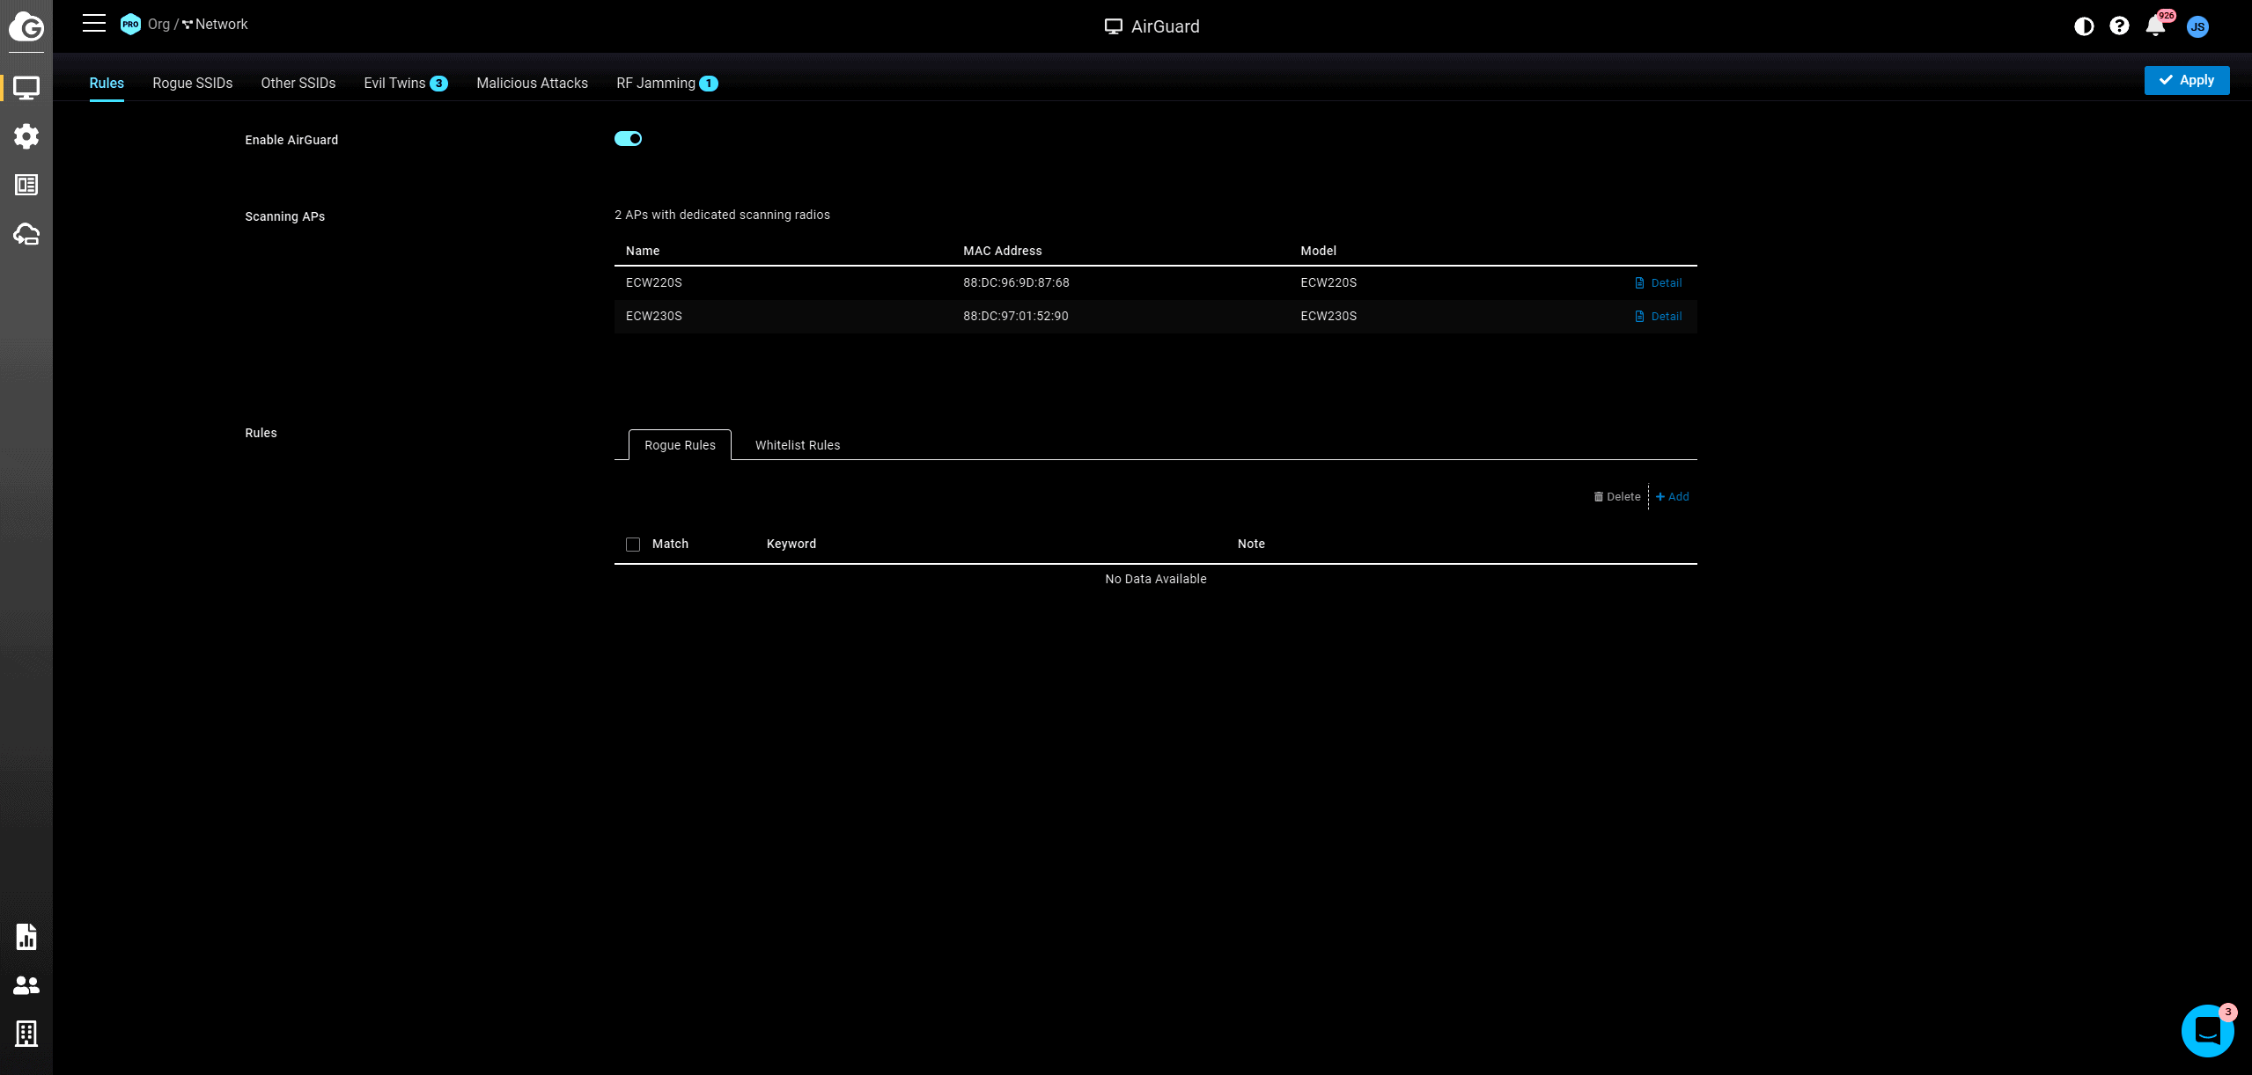Open the users icon in the sidebar
Screen dimensions: 2252x1075
pyautogui.click(x=26, y=985)
